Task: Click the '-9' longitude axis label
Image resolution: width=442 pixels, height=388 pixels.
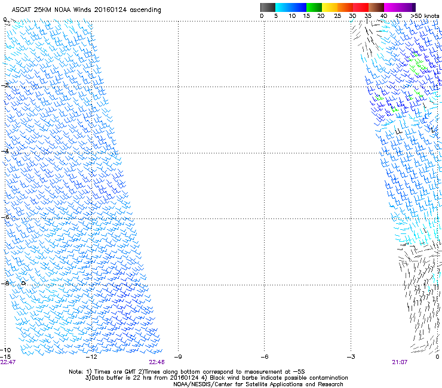Action: pos(178,357)
